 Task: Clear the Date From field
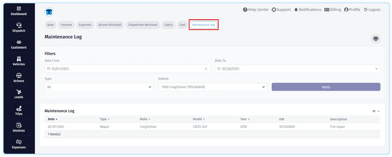tap(206, 69)
